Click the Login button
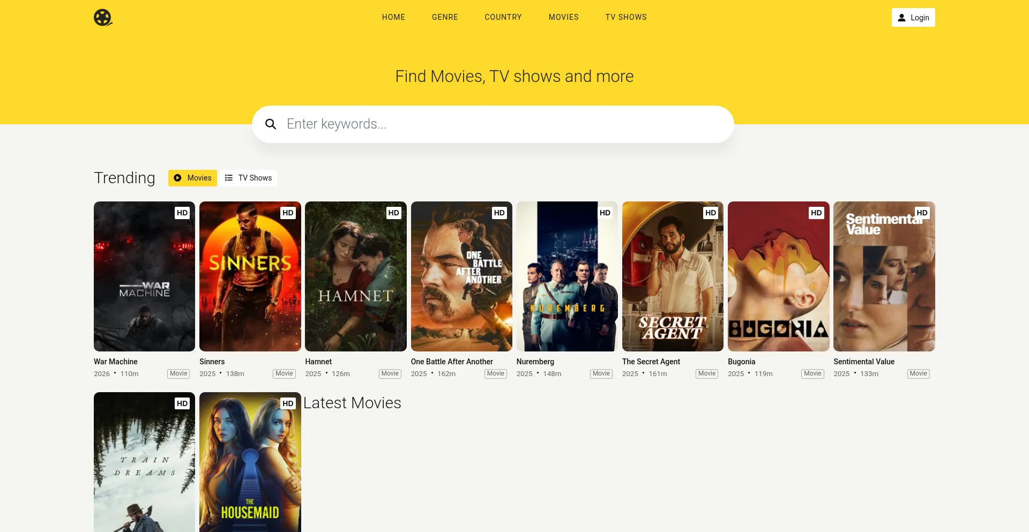 point(913,18)
